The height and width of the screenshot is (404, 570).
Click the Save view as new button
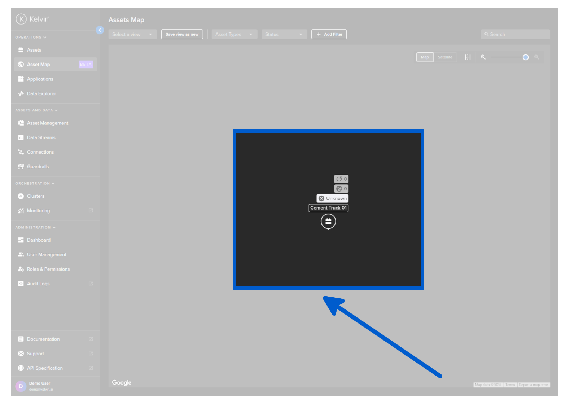point(182,34)
